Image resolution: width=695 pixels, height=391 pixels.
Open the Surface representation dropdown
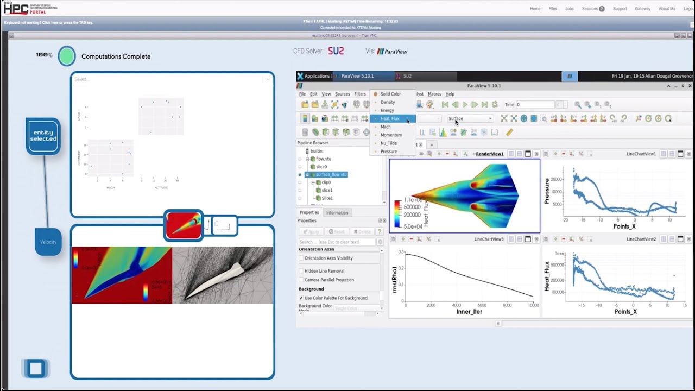(470, 118)
